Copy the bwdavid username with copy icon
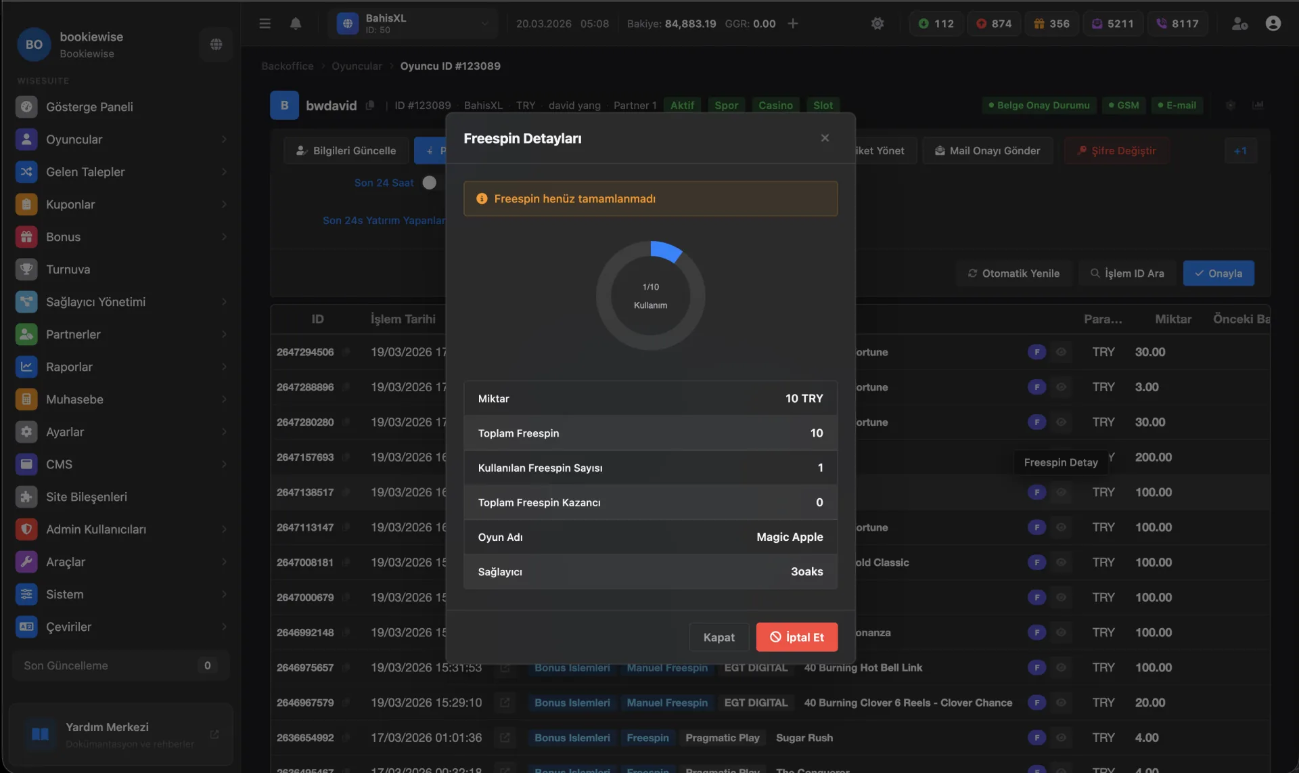Viewport: 1299px width, 773px height. (x=371, y=106)
